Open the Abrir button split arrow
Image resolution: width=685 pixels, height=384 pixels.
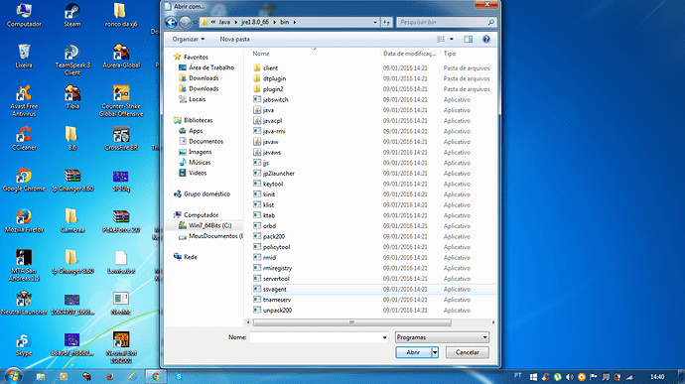[x=435, y=352]
